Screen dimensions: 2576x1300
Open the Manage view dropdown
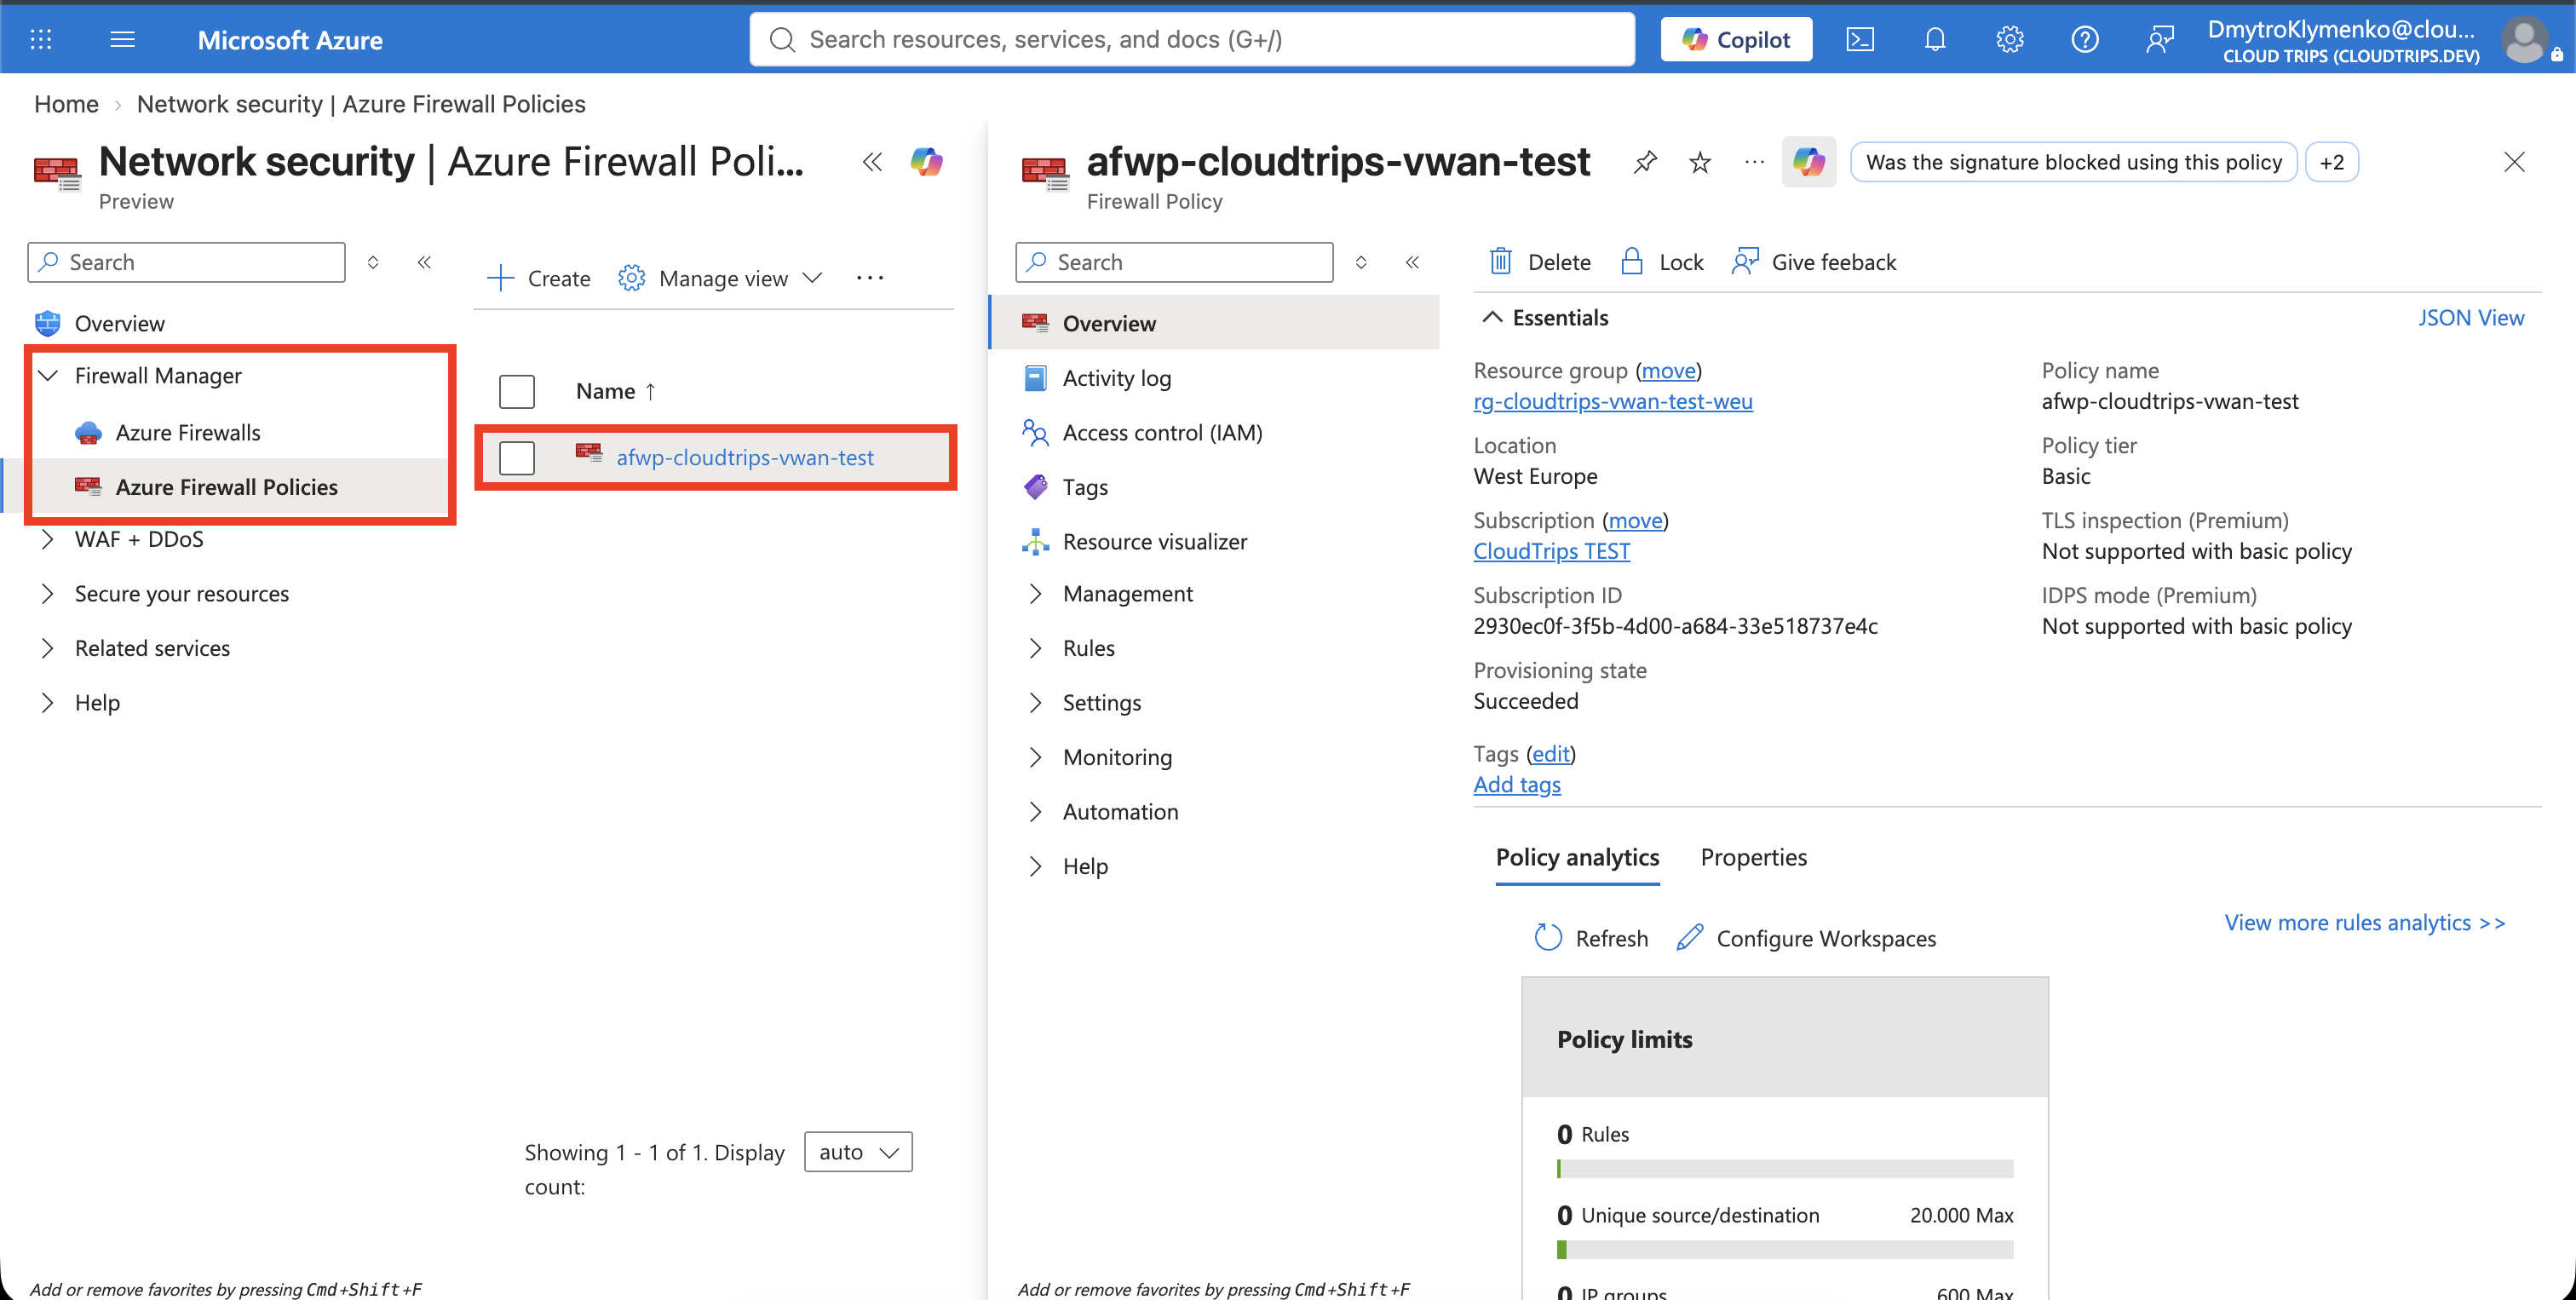pos(720,278)
